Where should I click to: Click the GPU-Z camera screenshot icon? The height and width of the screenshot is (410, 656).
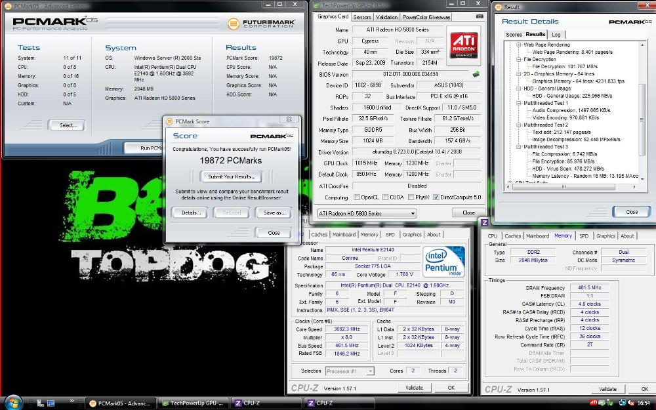click(479, 16)
